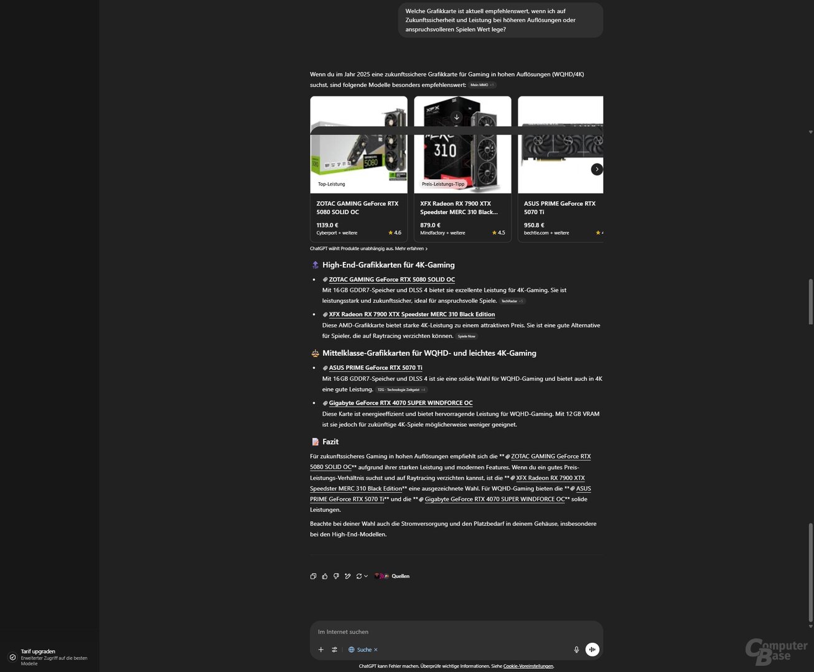Viewport: 814px width, 672px height.
Task: Click 'Mittelklasse-Grafikkarten für WQHD' heading
Action: [x=429, y=353]
